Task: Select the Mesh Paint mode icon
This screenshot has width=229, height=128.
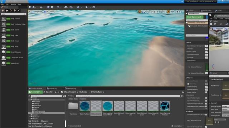Action: coord(15,10)
